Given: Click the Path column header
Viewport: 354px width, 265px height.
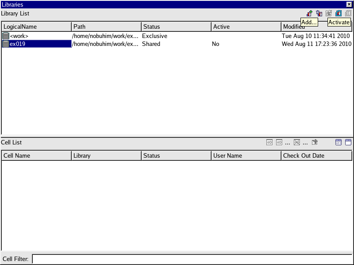Looking at the screenshot, I should [x=106, y=26].
